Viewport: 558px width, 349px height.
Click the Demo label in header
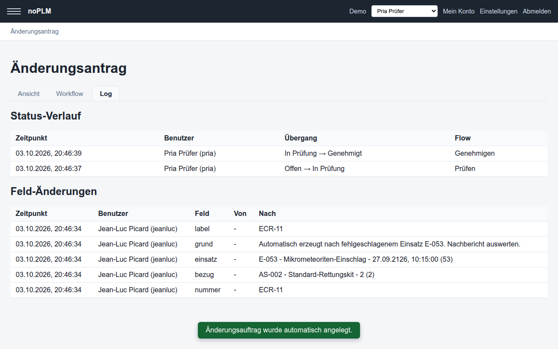pos(357,11)
